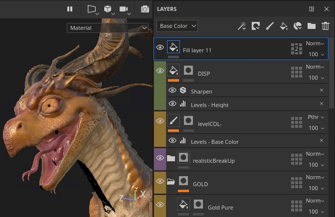The height and width of the screenshot is (217, 335).
Task: Take a screenshot with the camera icon
Action: click(145, 9)
